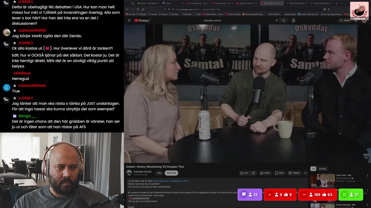Open Thanks donation for the video
Image resolution: width=371 pixels, height=208 pixels.
[x=294, y=173]
